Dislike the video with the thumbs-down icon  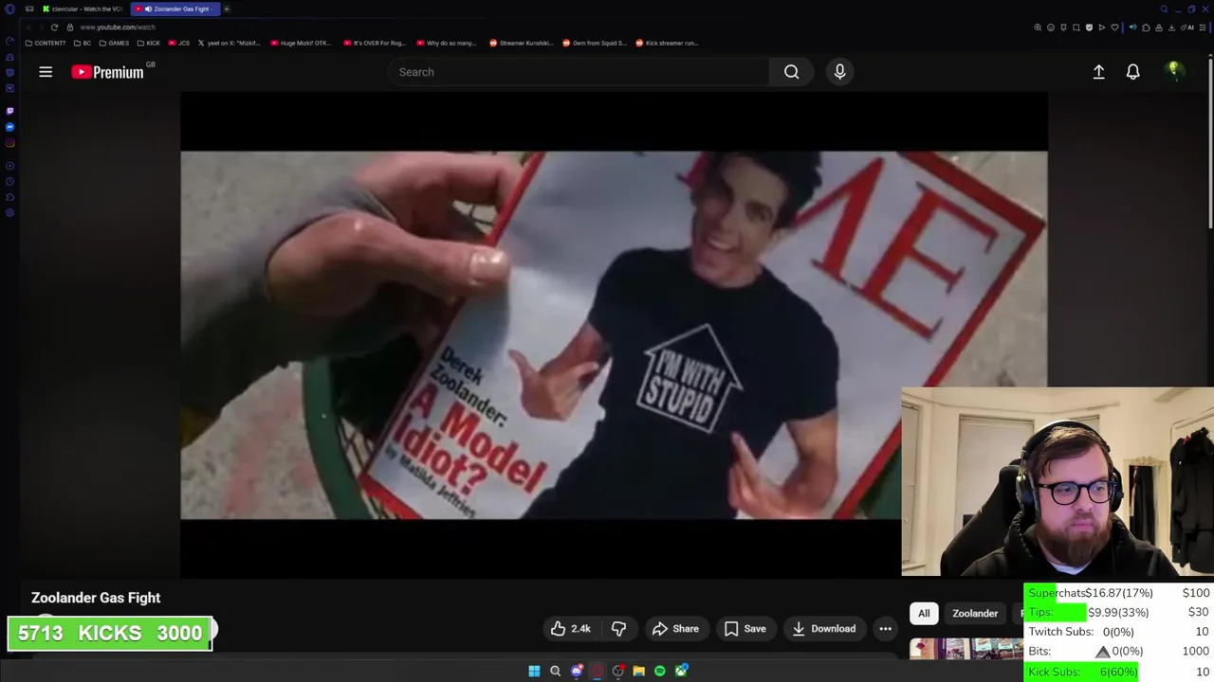[618, 629]
